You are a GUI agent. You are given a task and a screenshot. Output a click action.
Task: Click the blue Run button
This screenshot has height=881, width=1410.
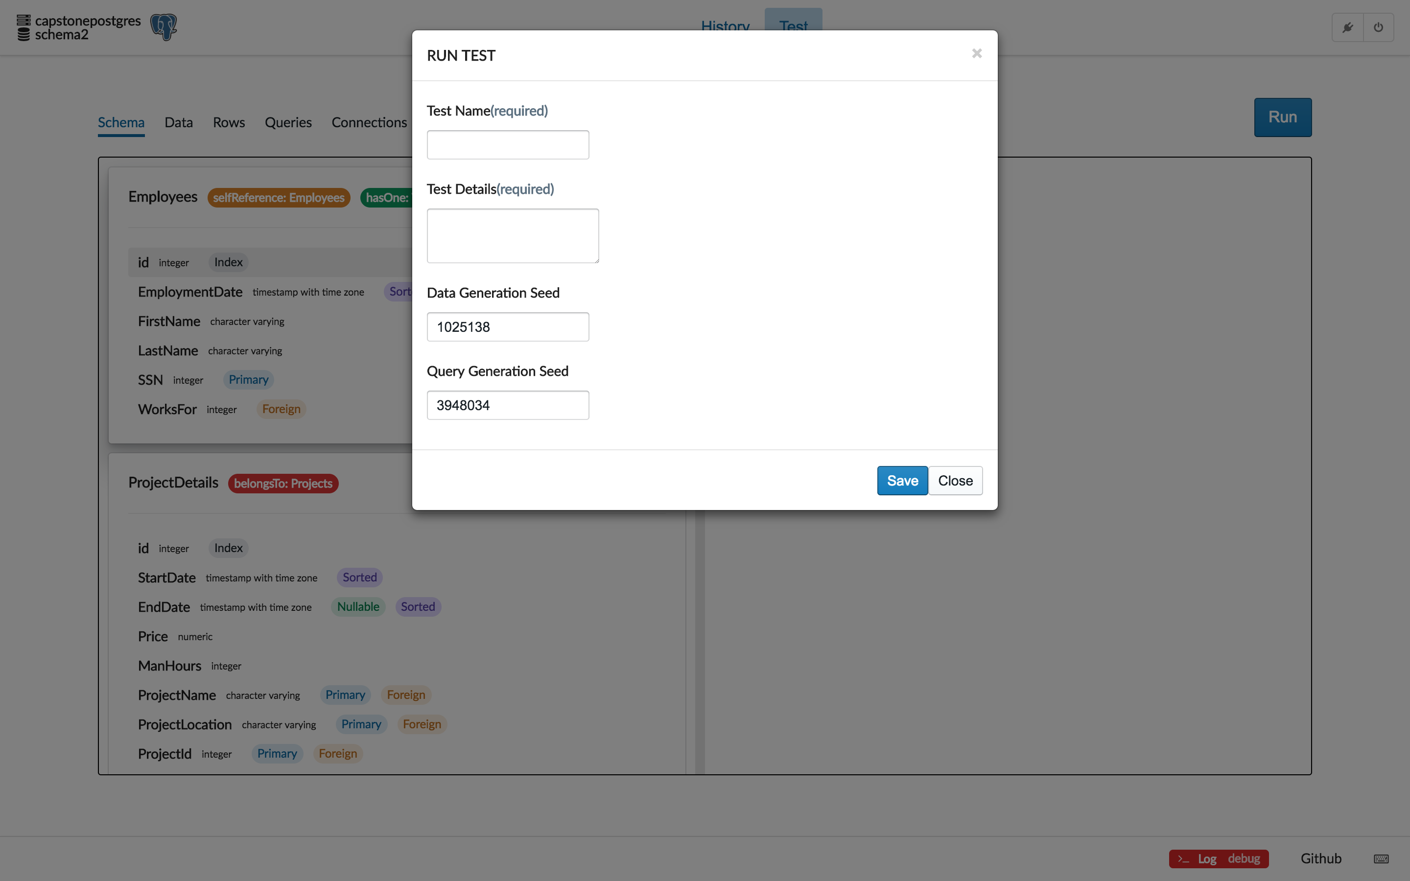coord(1282,117)
